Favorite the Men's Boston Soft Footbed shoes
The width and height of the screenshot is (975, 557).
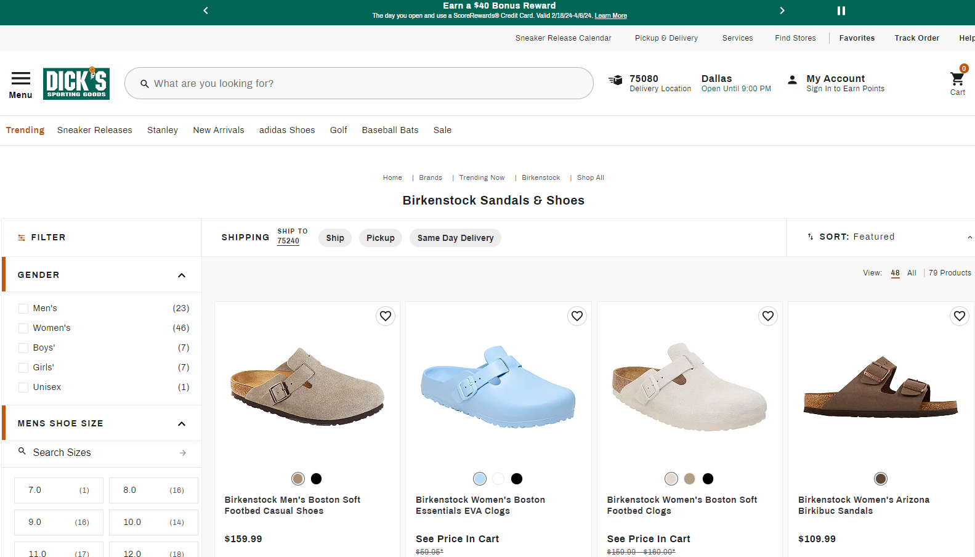[x=386, y=316]
